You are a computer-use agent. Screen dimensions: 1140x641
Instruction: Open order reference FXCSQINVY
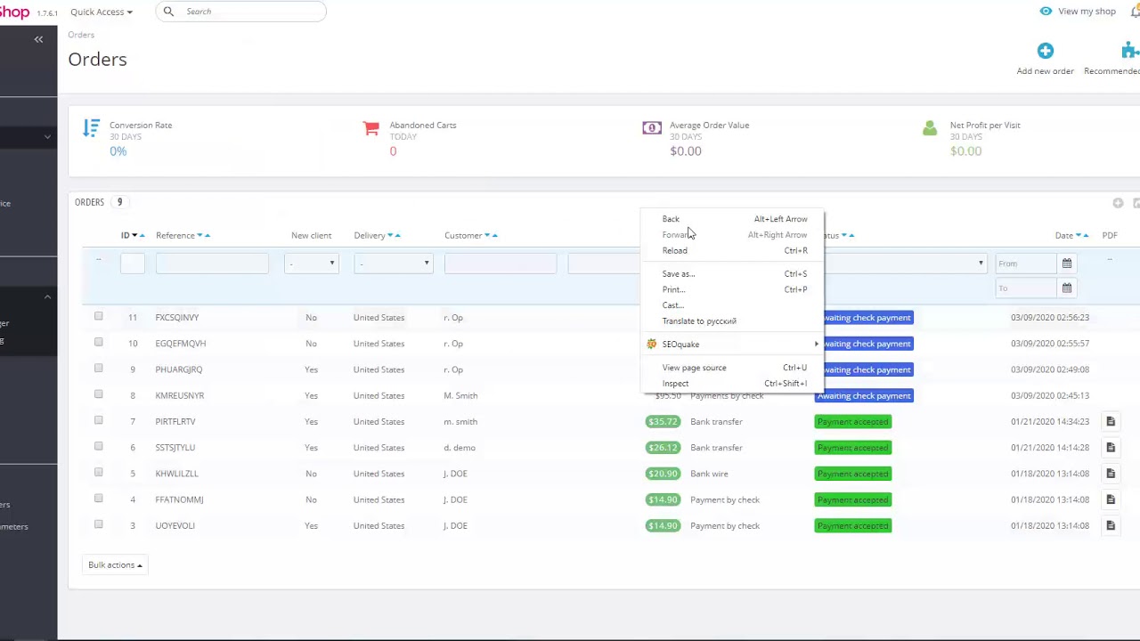point(176,317)
